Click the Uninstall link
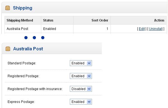Viewport: 168px width, 108px height. coord(156,29)
